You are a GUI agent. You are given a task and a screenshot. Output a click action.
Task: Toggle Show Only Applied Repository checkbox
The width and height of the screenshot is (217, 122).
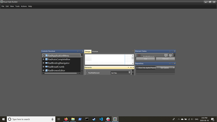pos(137,68)
